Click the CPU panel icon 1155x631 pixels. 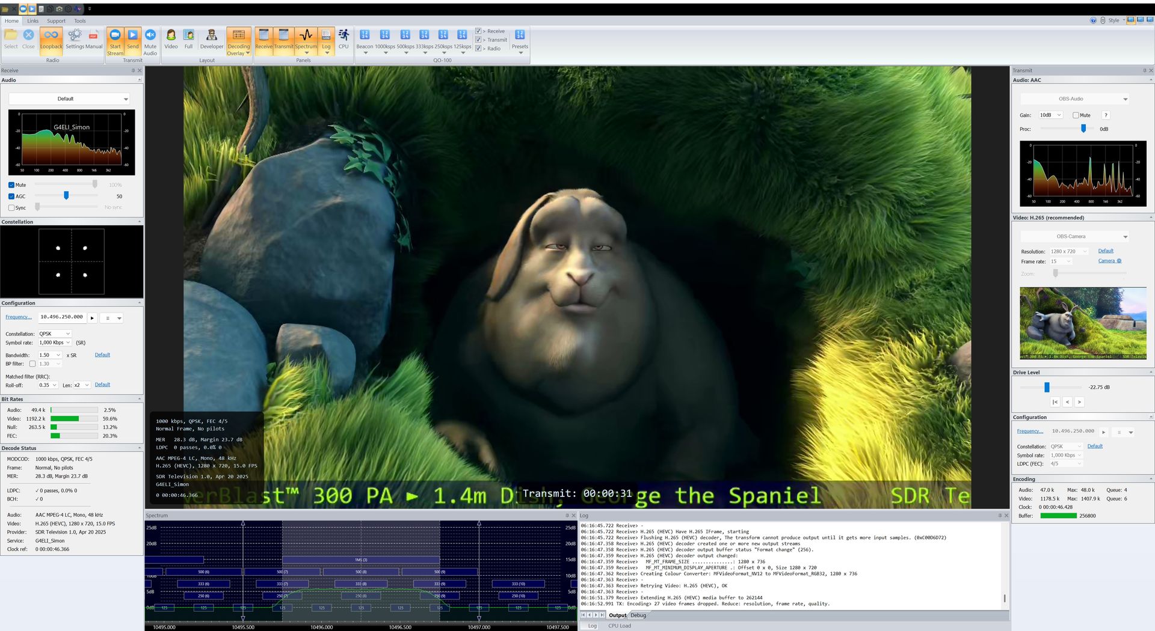343,40
